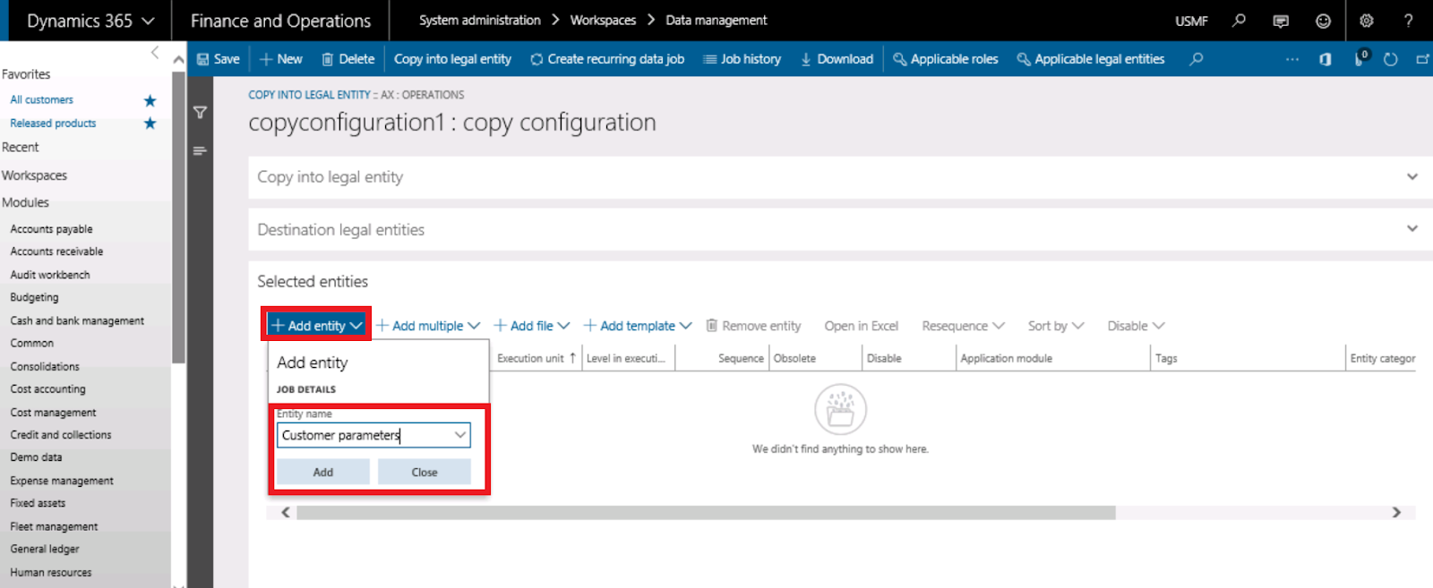Click Workspaces breadcrumb

click(603, 20)
